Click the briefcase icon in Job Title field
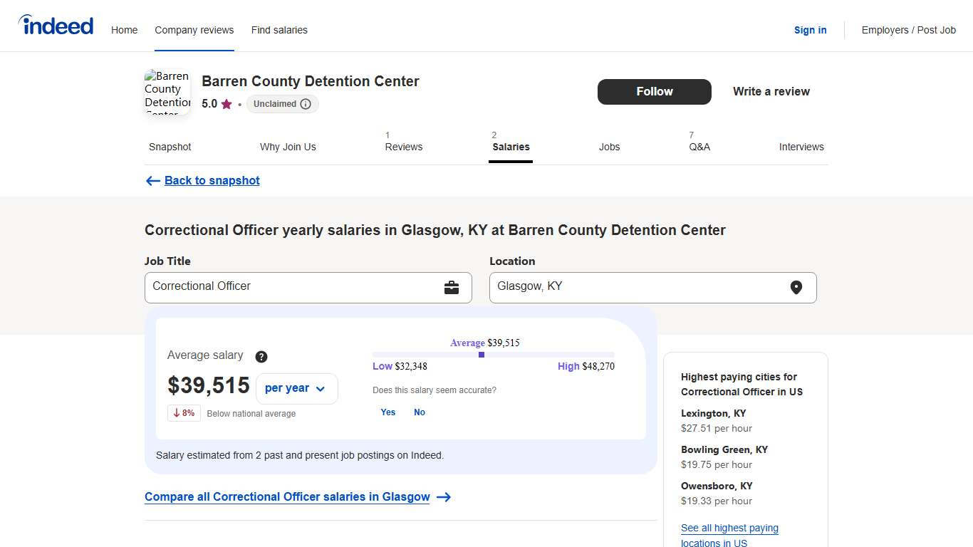 452,287
